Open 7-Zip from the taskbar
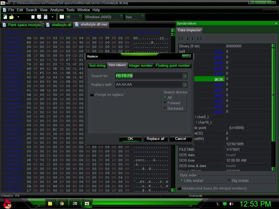Viewport: 279px width, 209px height. [x=75, y=204]
